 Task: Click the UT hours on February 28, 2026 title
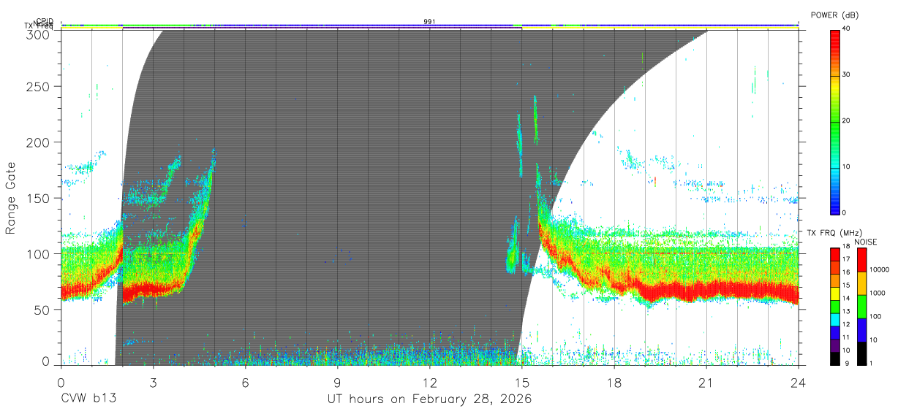click(x=429, y=399)
